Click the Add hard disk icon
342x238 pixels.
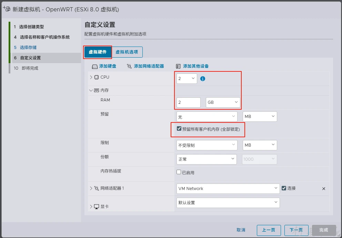point(95,66)
